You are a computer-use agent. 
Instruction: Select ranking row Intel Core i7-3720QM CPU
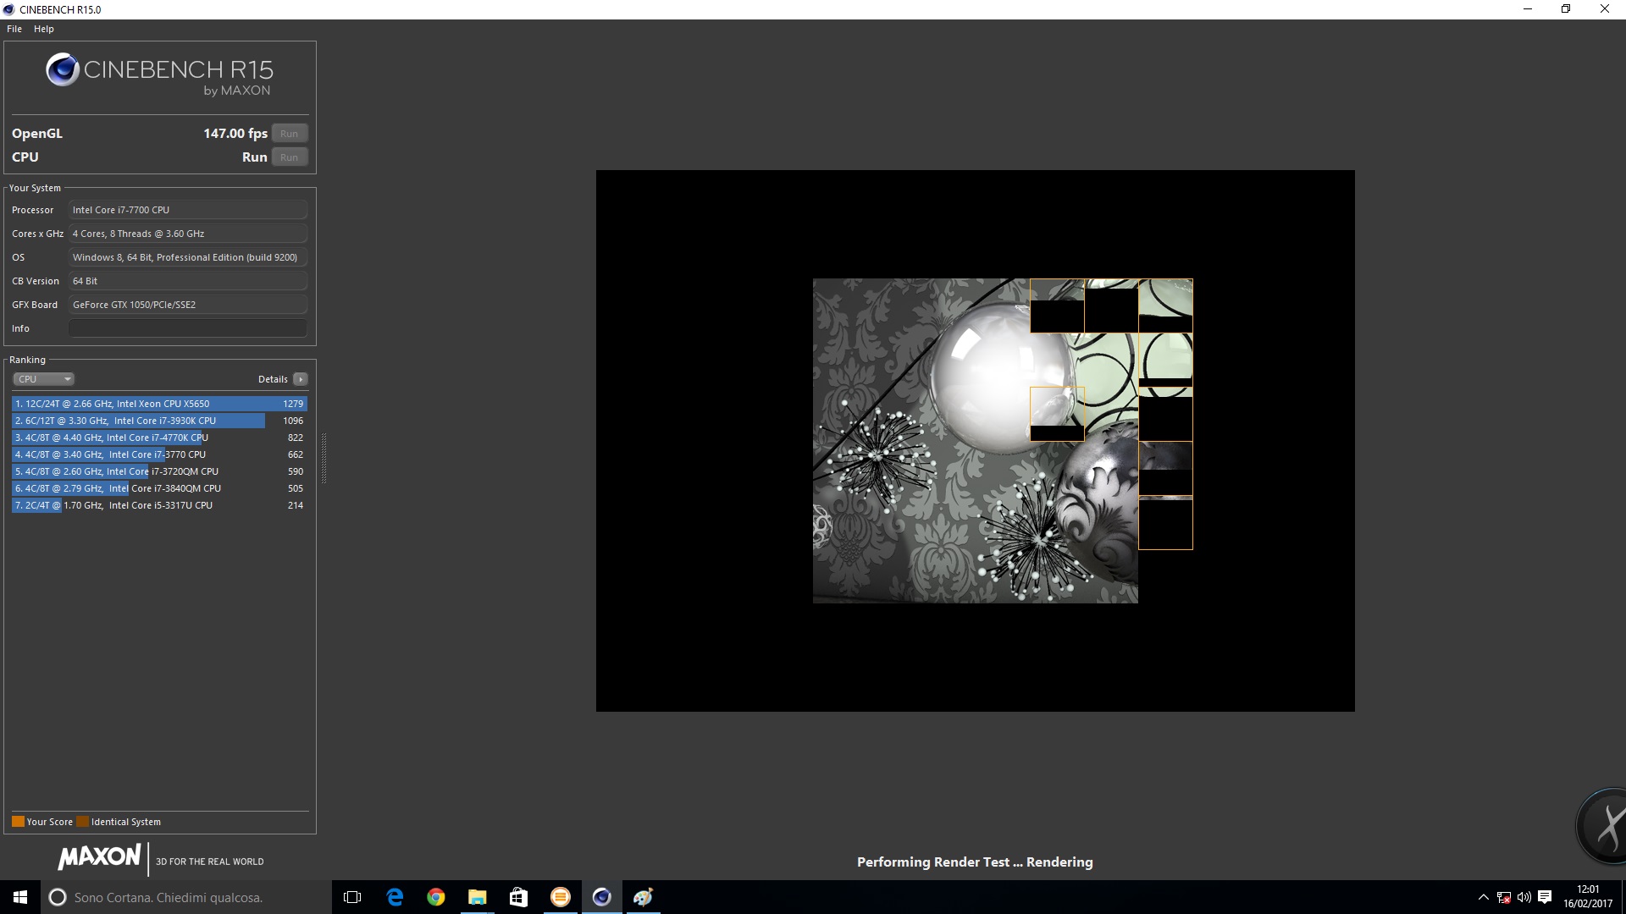[x=159, y=471]
